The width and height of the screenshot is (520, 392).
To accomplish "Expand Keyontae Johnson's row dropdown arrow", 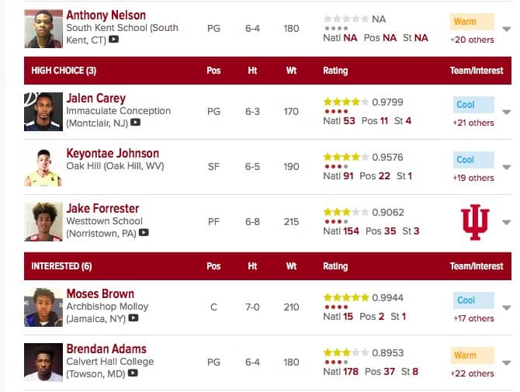I will [506, 167].
